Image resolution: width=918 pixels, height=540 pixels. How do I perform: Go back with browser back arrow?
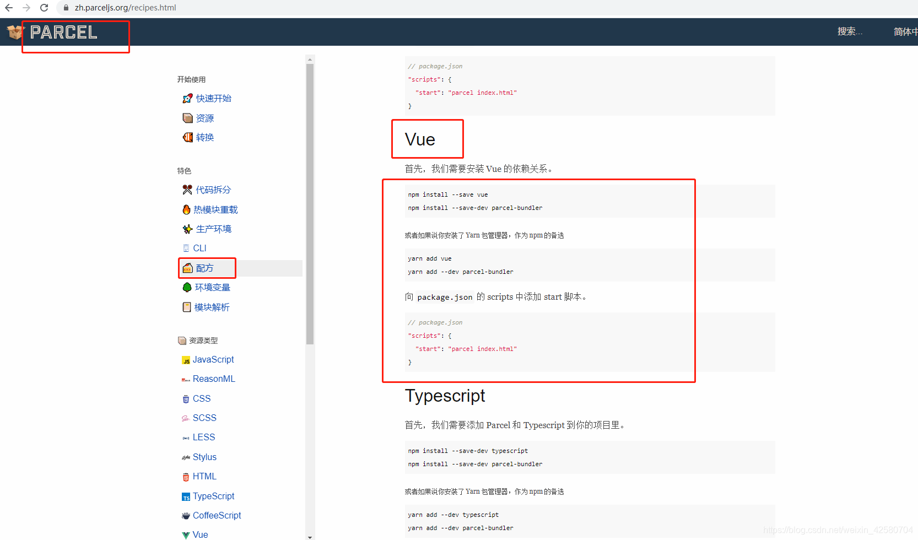tap(9, 8)
